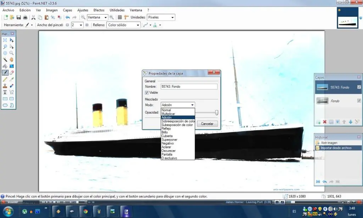Decrease brush width with minus button
The width and height of the screenshot is (363, 218).
(67, 25)
